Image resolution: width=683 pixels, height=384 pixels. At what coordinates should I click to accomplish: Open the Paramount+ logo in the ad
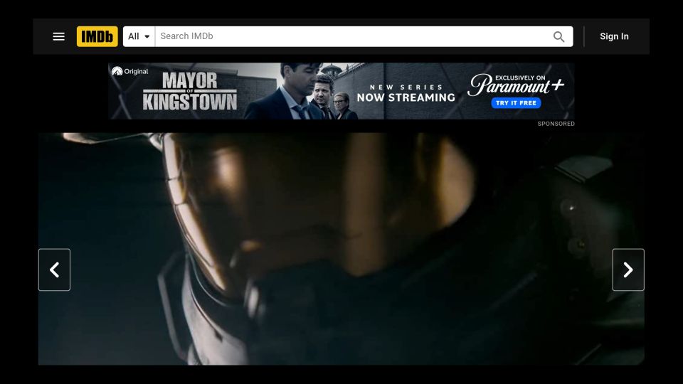516,85
